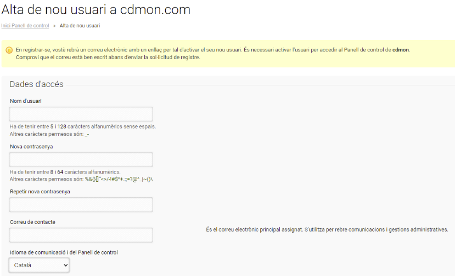This screenshot has width=455, height=276.
Task: Click the 5 i 128 caràcters username hint
Action: coord(83,127)
